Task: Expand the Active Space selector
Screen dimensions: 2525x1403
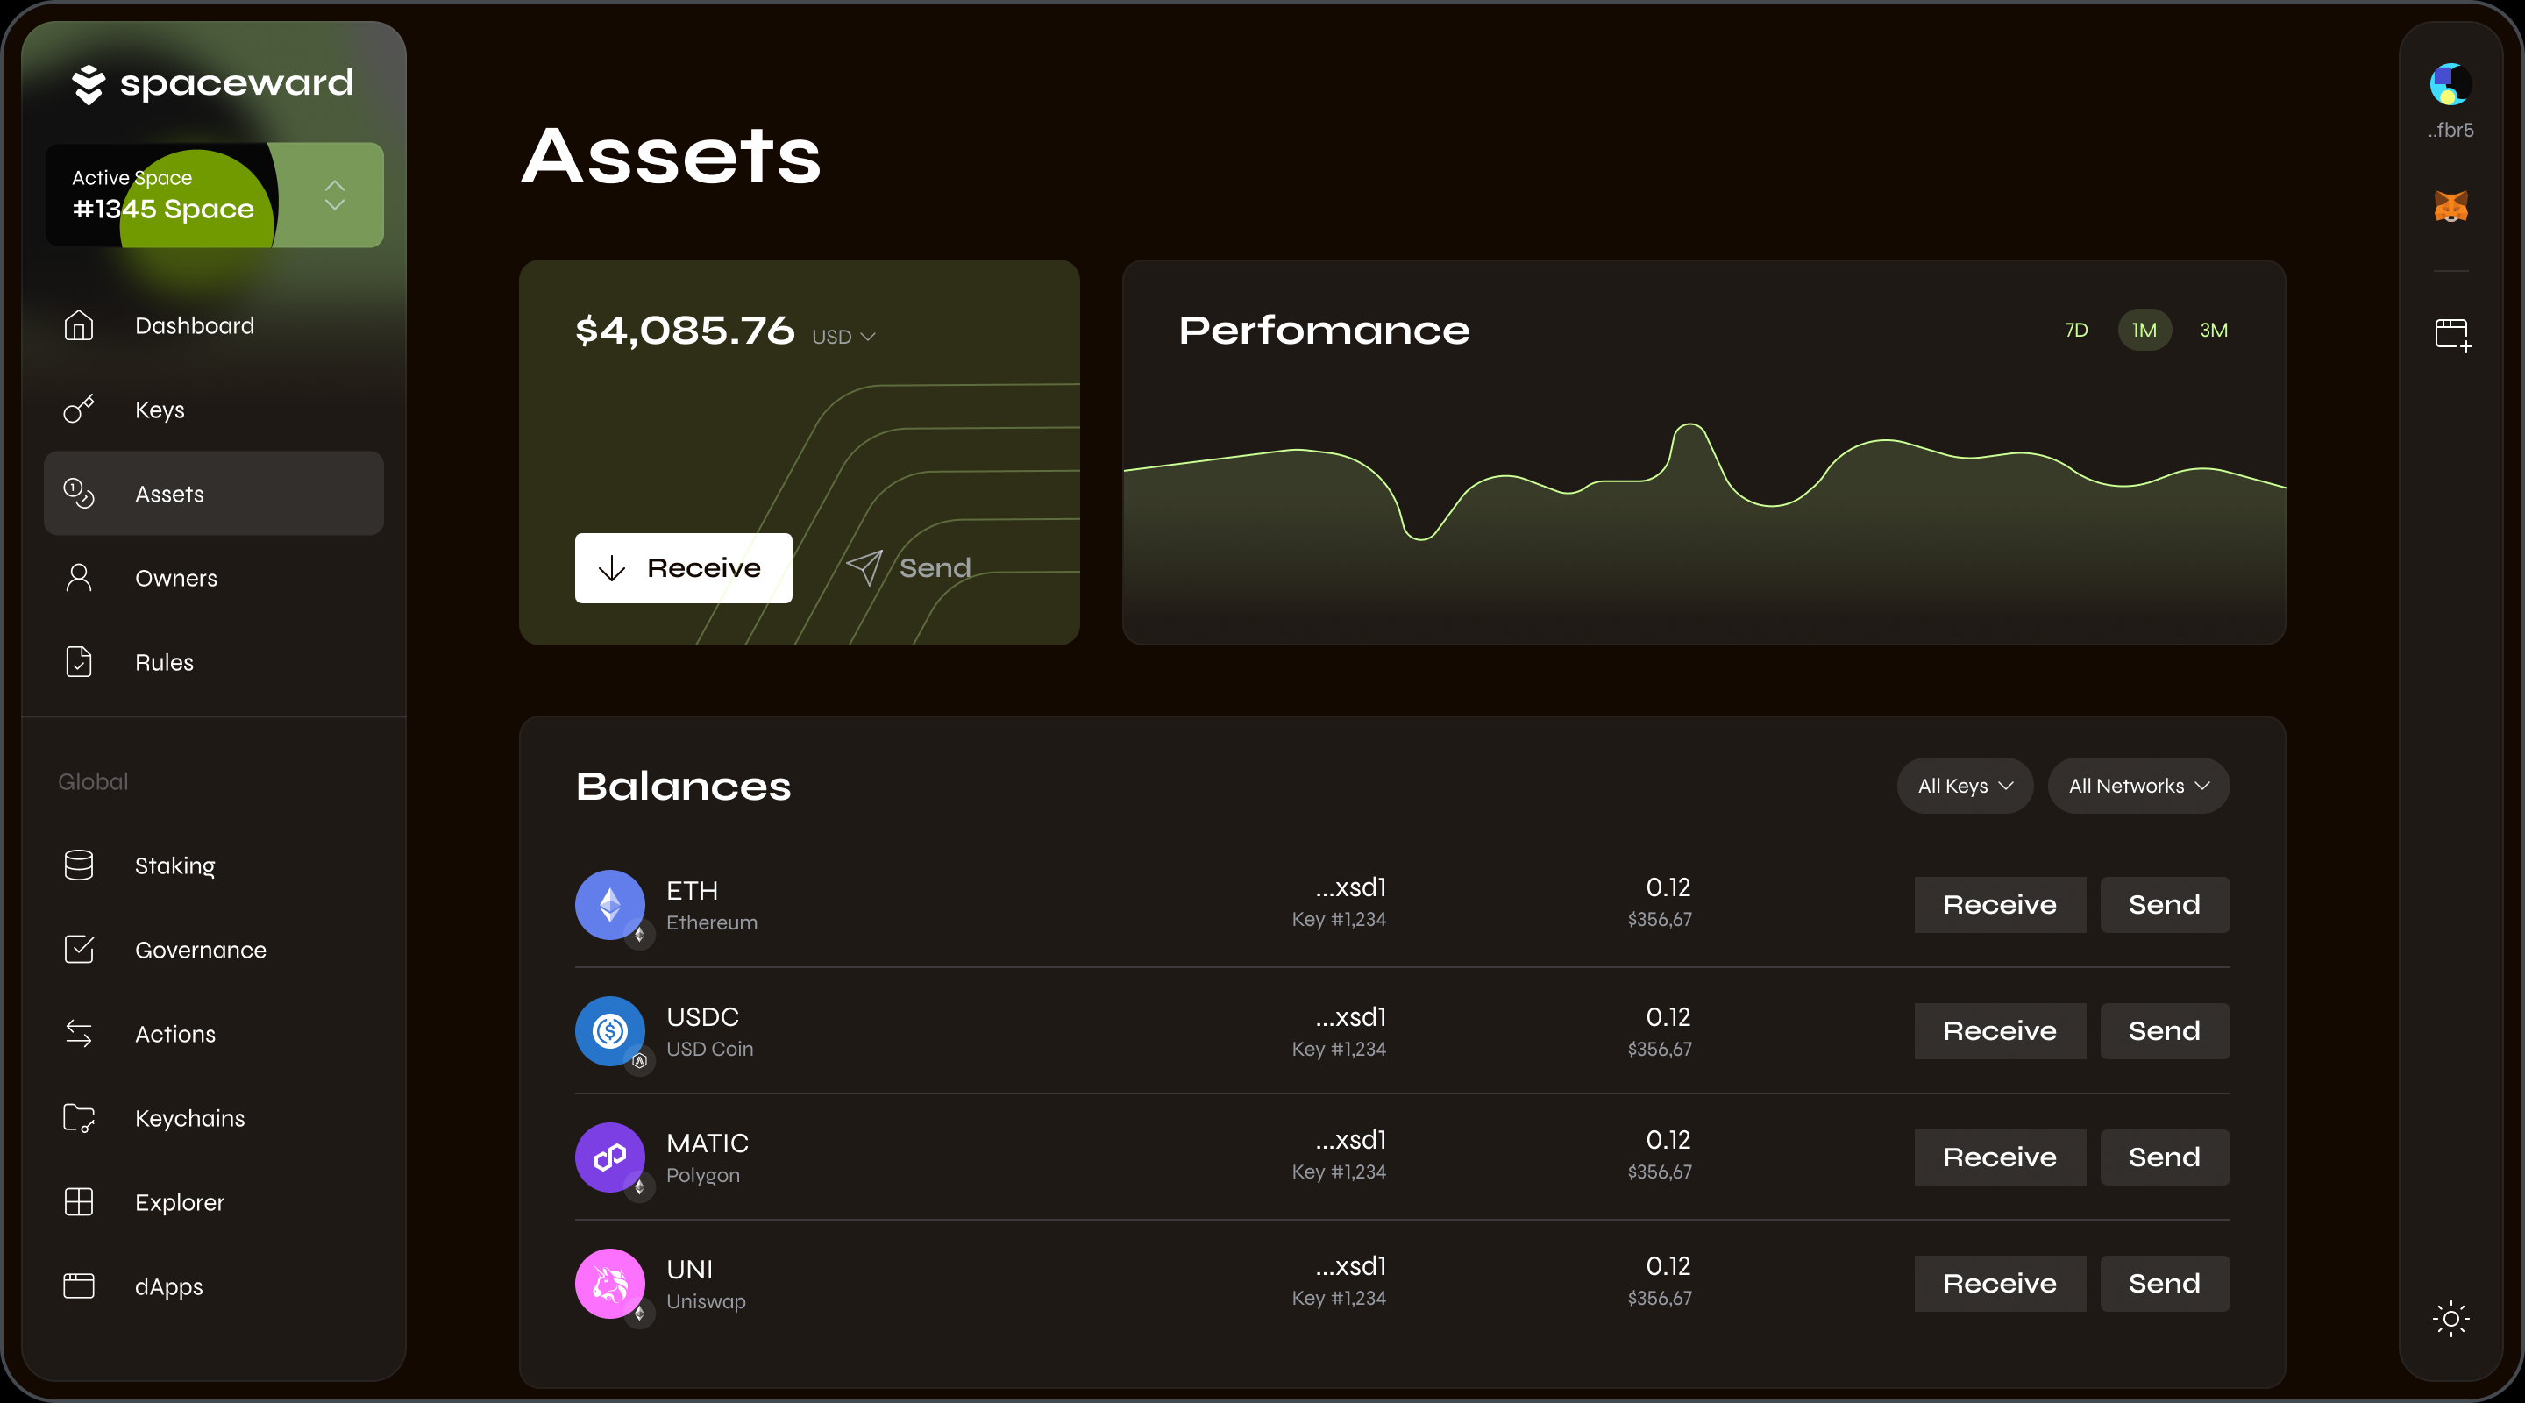Action: [333, 196]
